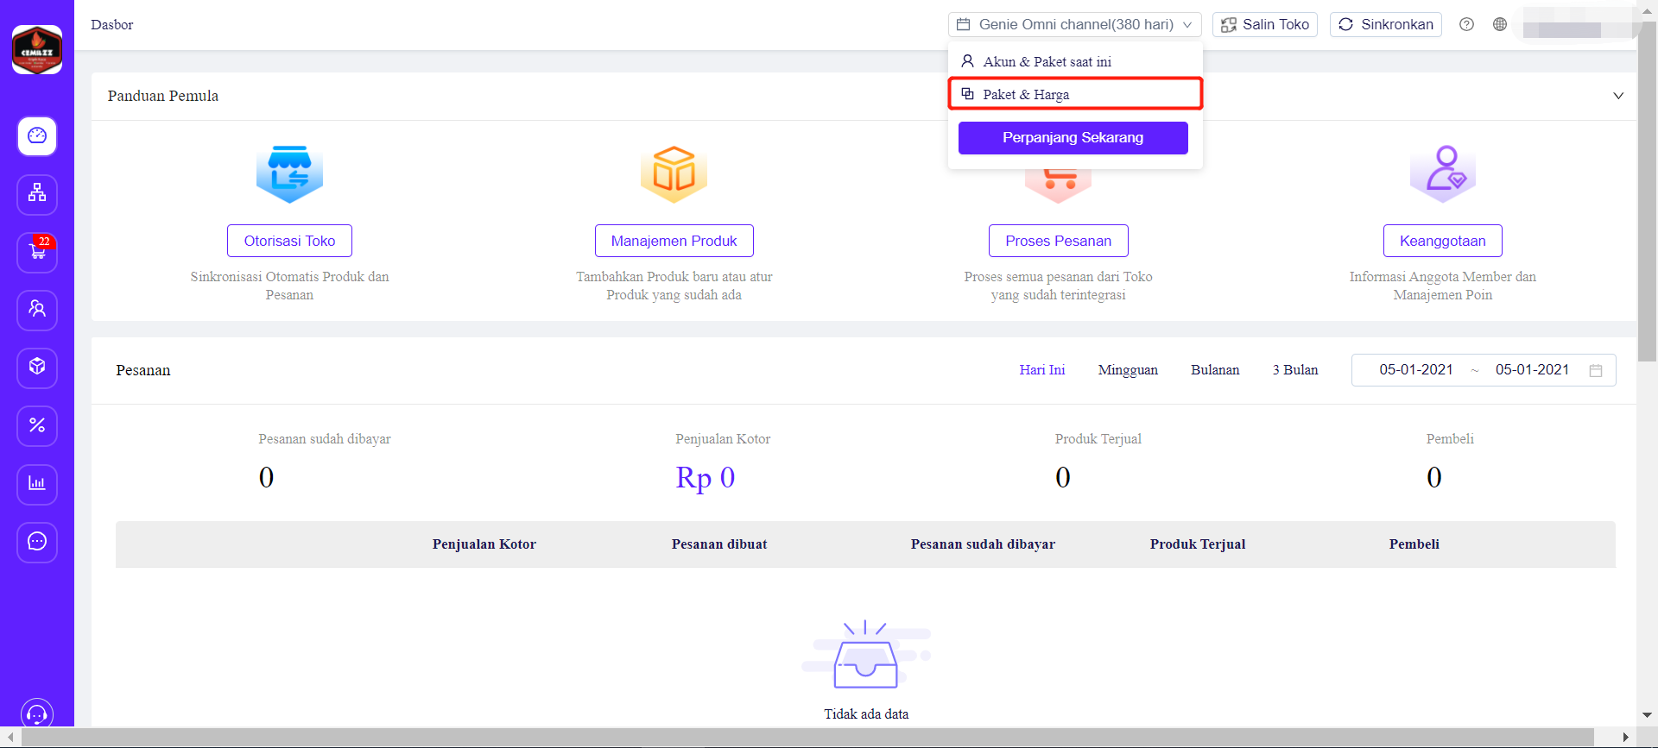Open the dashboard gauge icon in sidebar
The image size is (1658, 748).
[x=37, y=136]
